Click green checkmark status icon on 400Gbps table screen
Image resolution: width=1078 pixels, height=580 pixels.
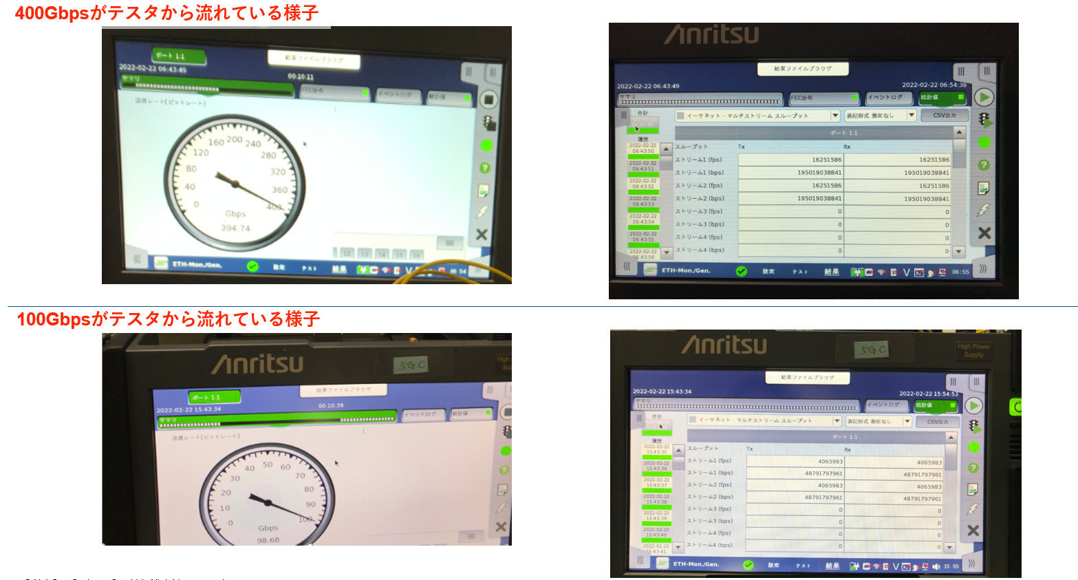point(741,271)
